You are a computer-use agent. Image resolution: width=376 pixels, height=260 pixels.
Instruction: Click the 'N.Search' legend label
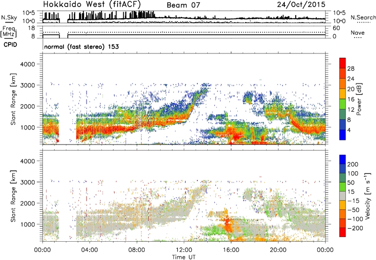point(363,17)
